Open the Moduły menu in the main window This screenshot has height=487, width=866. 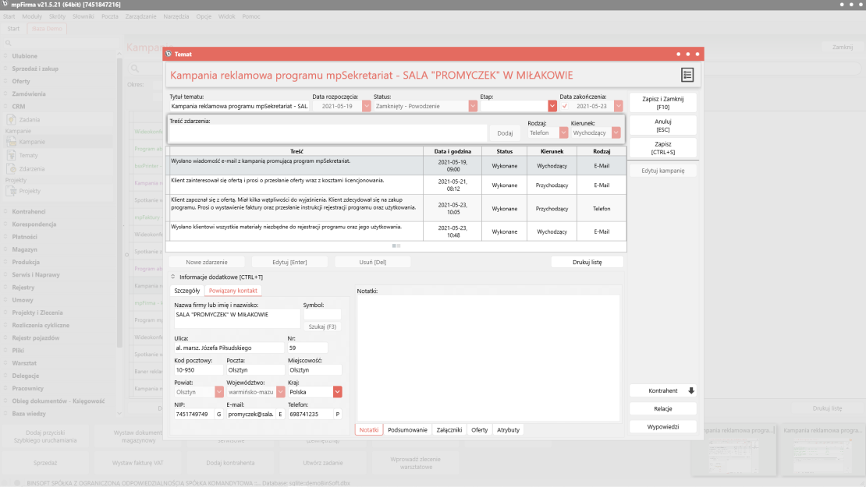point(32,16)
